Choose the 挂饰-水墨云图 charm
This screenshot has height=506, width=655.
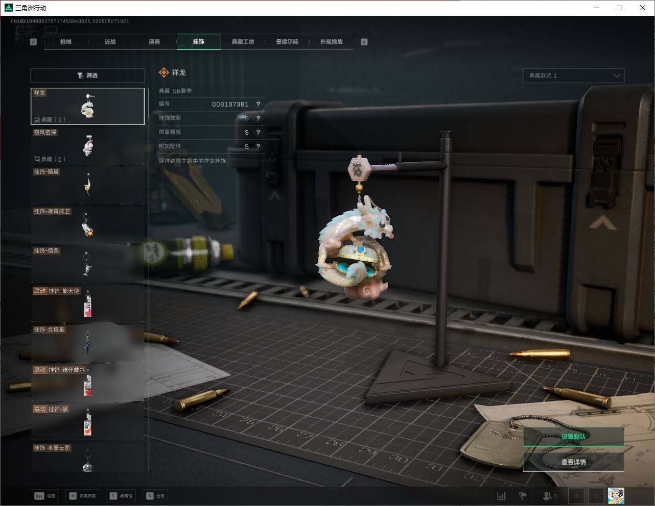(87, 458)
